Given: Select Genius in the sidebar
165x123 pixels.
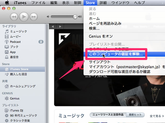Looking at the screenshot, I should tap(22, 98).
